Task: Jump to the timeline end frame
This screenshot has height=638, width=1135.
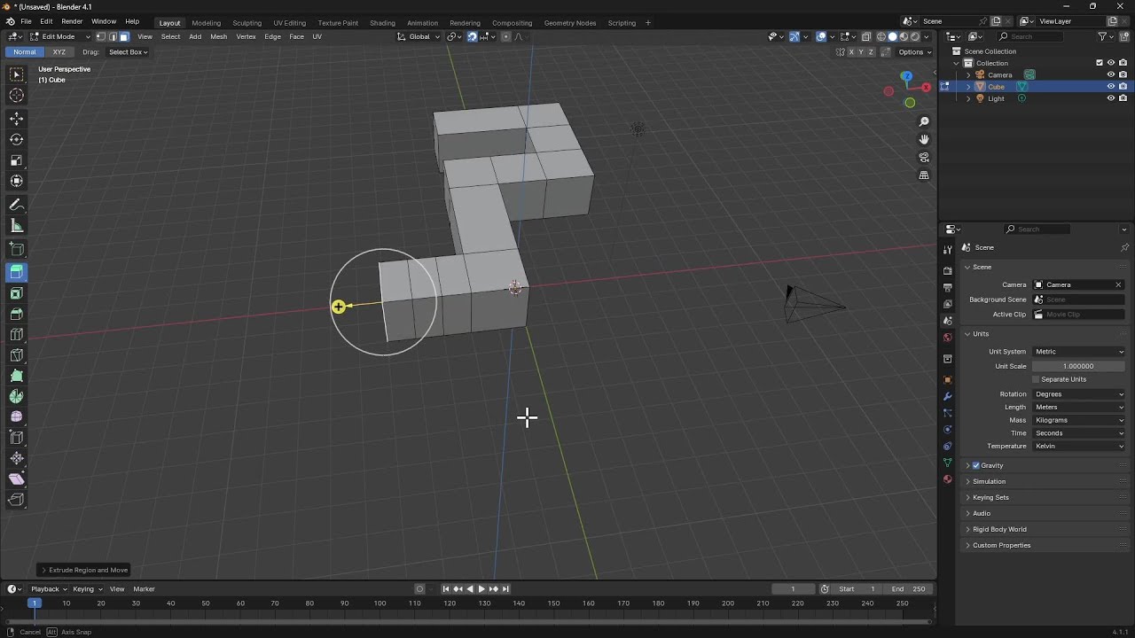Action: pyautogui.click(x=505, y=589)
